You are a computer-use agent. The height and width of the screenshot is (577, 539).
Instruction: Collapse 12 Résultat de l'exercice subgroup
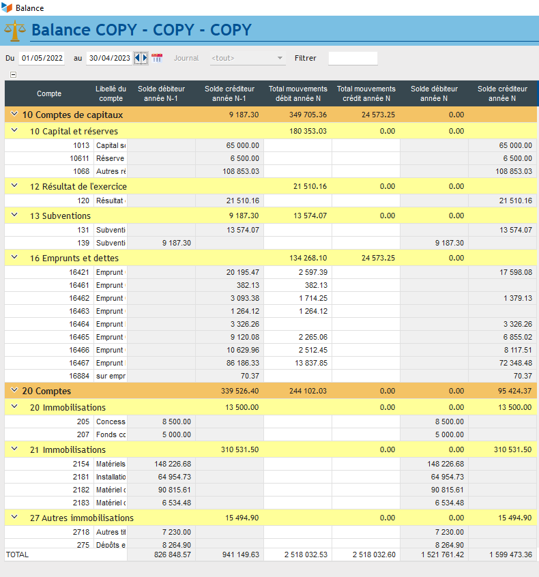(14, 186)
